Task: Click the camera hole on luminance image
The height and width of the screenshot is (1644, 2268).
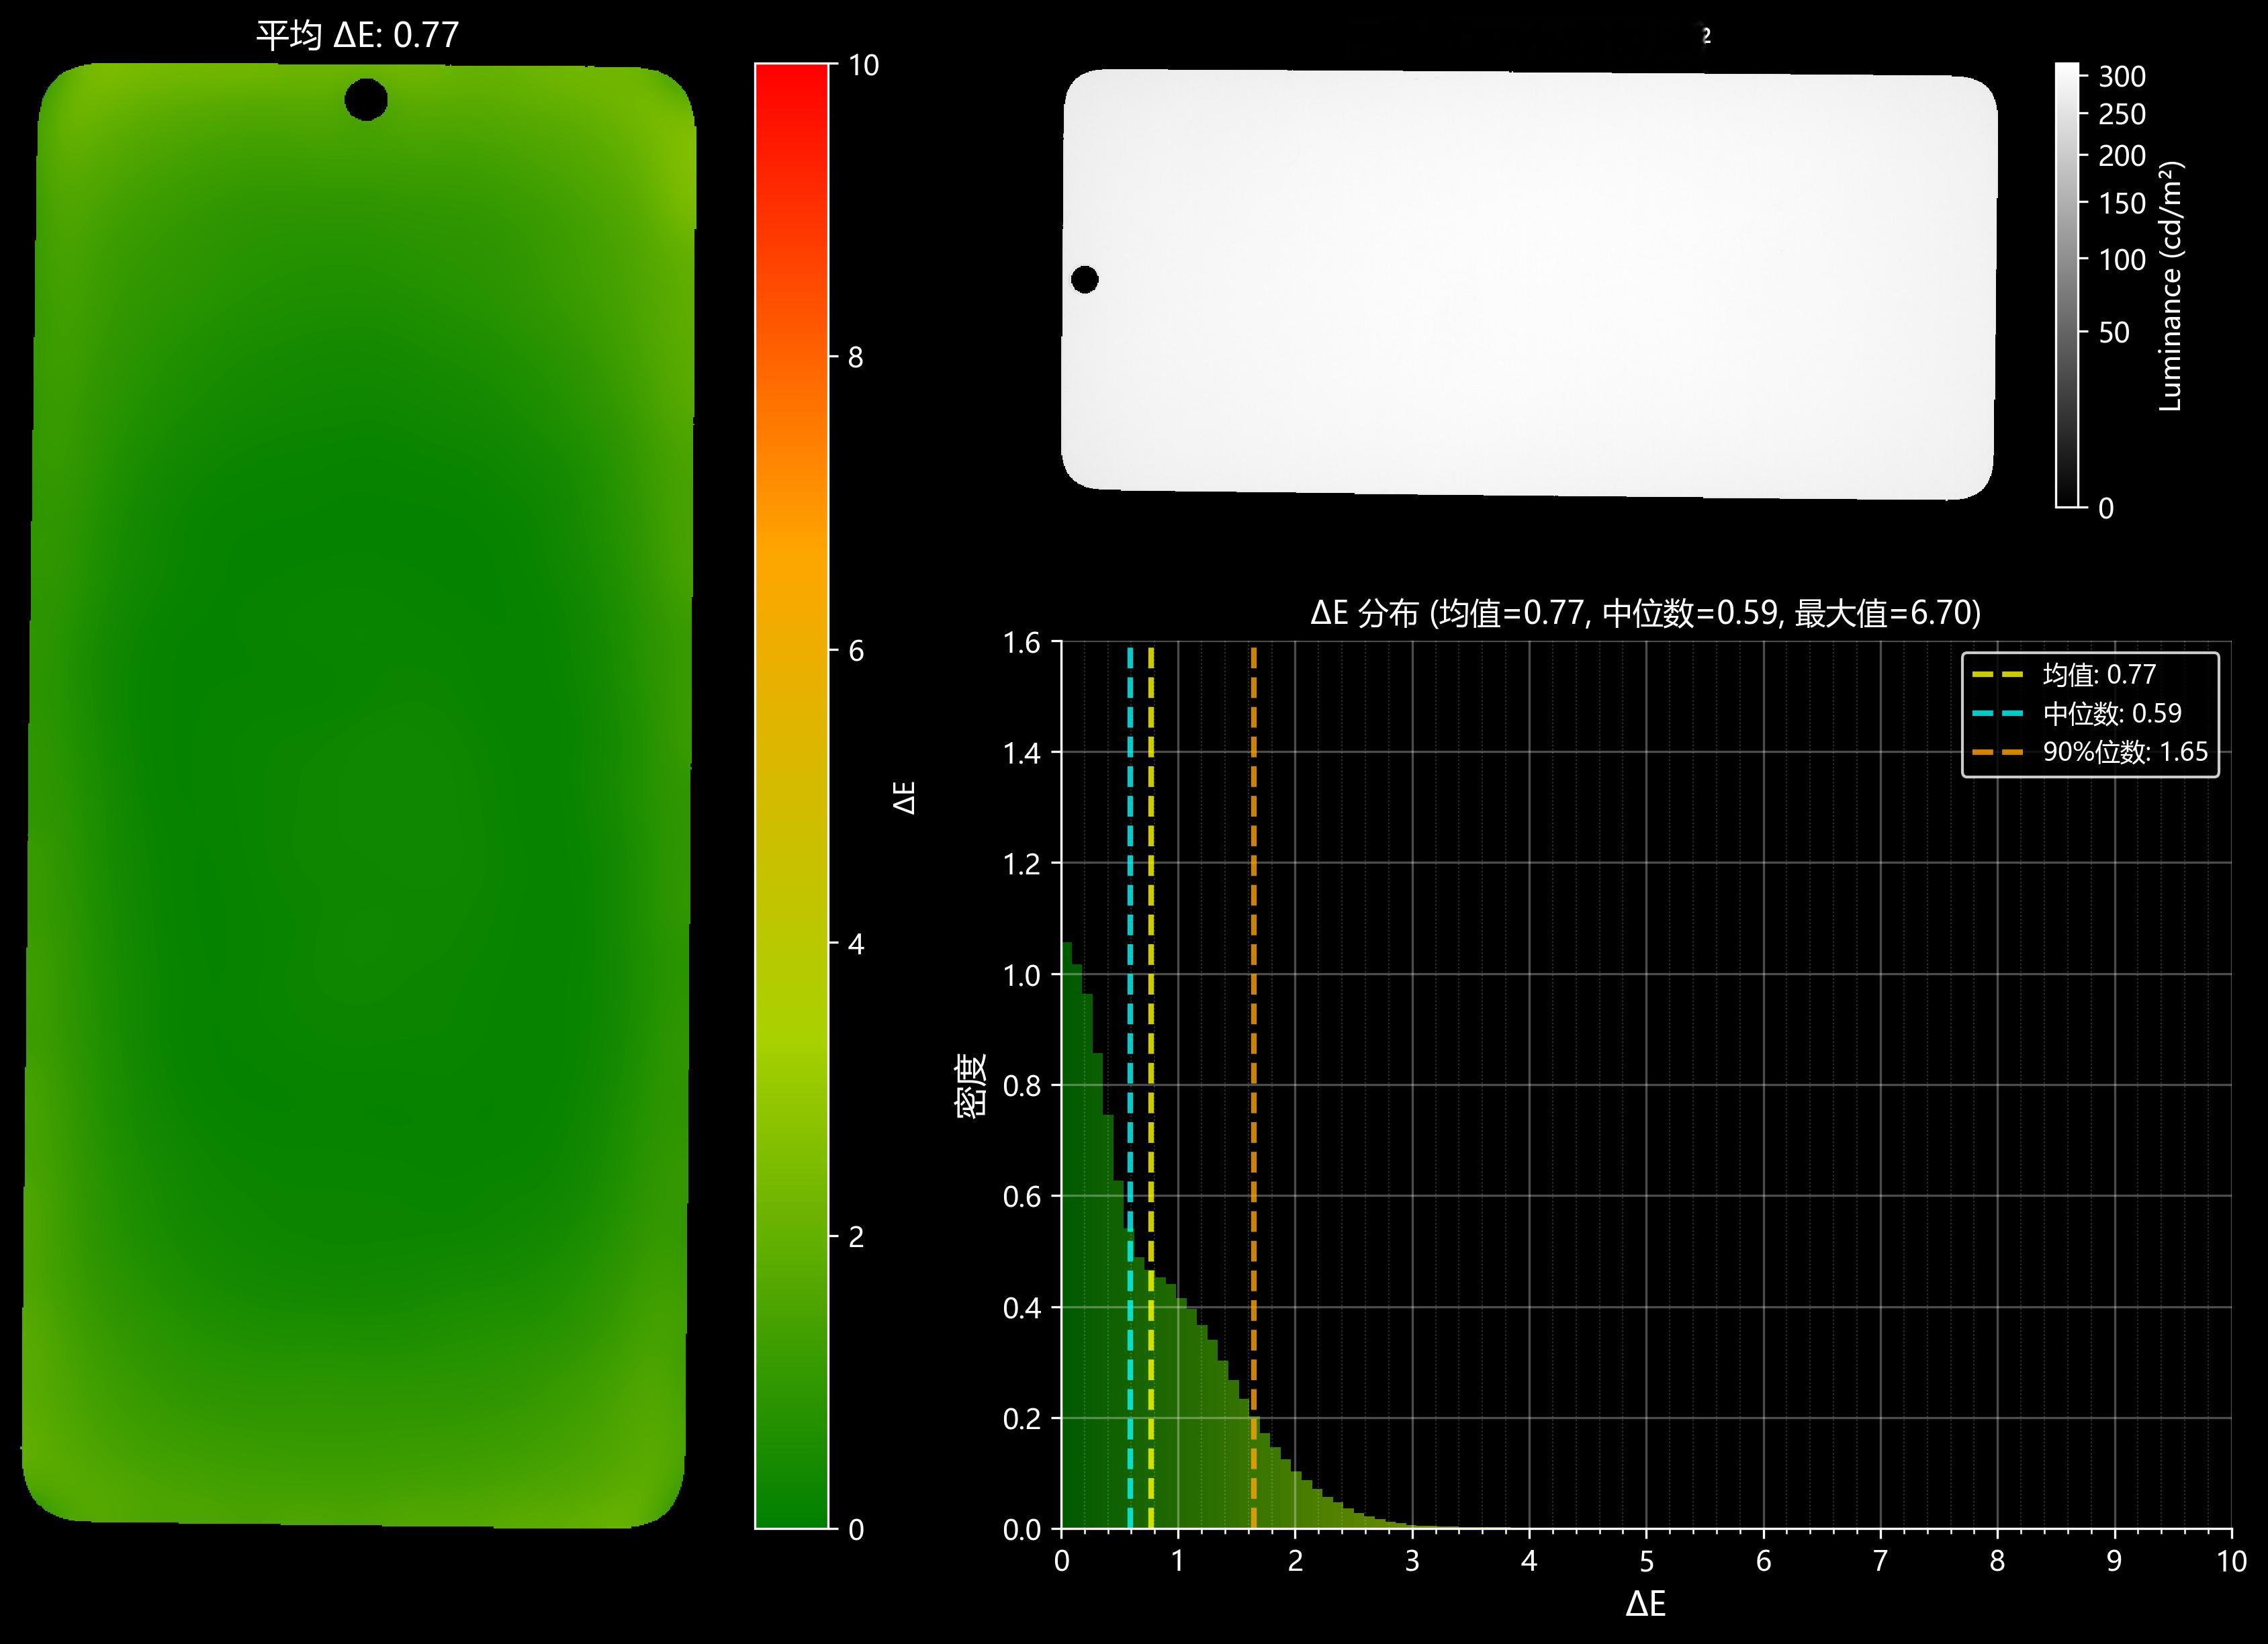Action: (1084, 280)
